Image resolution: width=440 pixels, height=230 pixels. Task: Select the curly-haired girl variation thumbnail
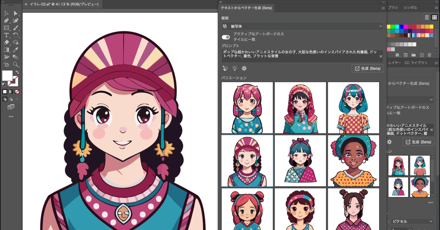(353, 160)
